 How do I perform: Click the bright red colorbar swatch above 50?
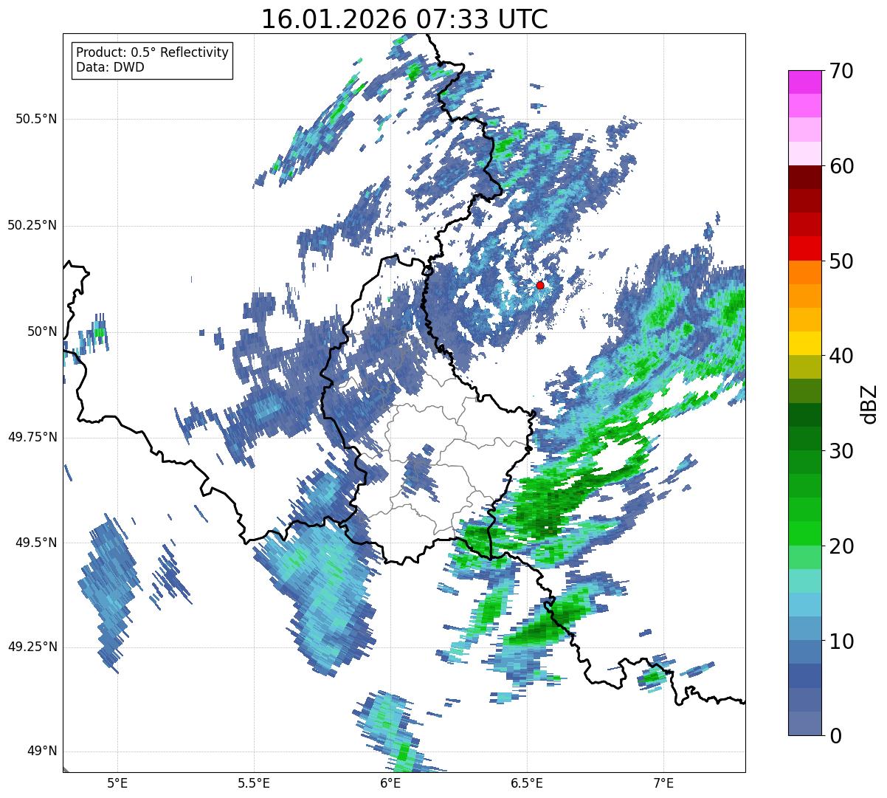tap(805, 249)
